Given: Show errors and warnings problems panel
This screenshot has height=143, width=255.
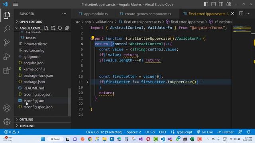Looking at the screenshot, I should point(12,132).
